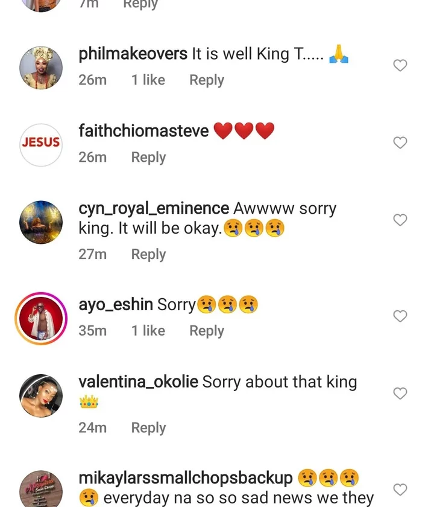Viewport: 434px width, 507px height.
Task: View the 1 like on ayo_eshin's comment
Action: (148, 331)
